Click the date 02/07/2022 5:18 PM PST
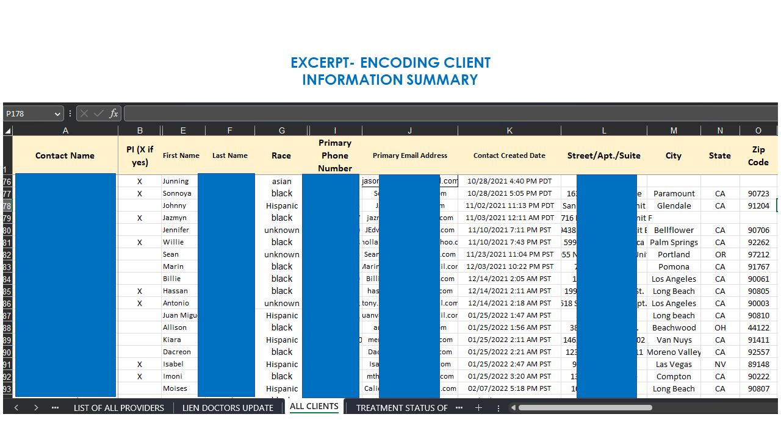781x439 pixels. (509, 388)
